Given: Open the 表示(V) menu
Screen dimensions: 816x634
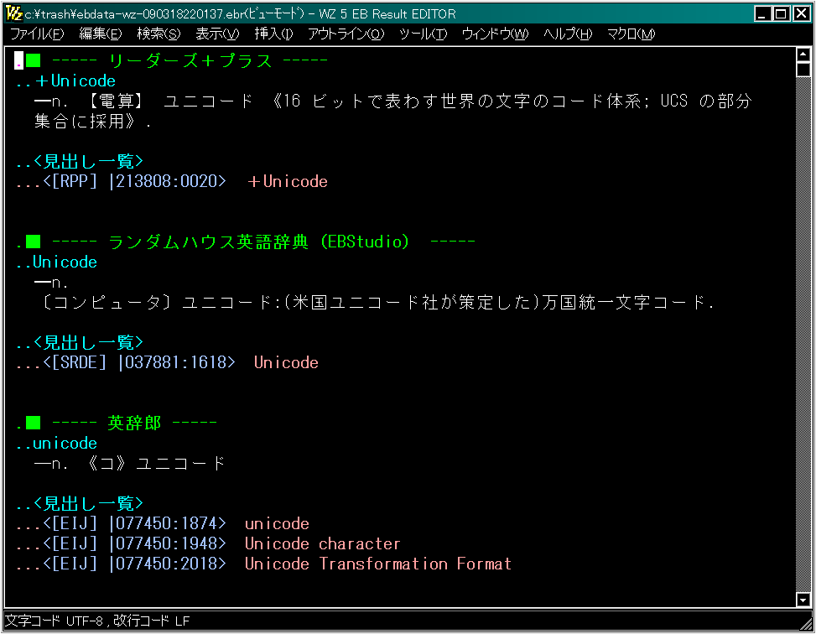Looking at the screenshot, I should [x=217, y=34].
